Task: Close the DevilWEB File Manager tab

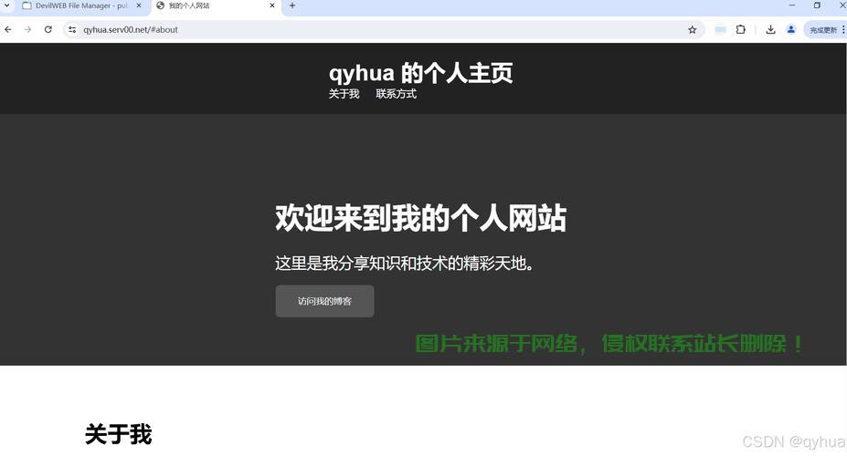Action: click(x=139, y=5)
